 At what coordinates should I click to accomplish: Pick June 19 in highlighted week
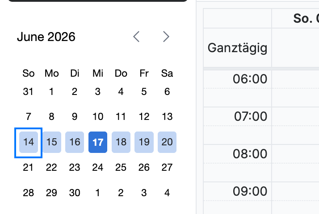pos(144,142)
